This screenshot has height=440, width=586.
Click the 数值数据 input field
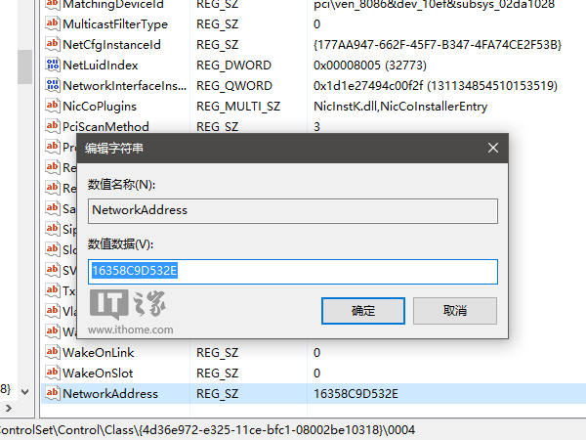293,271
